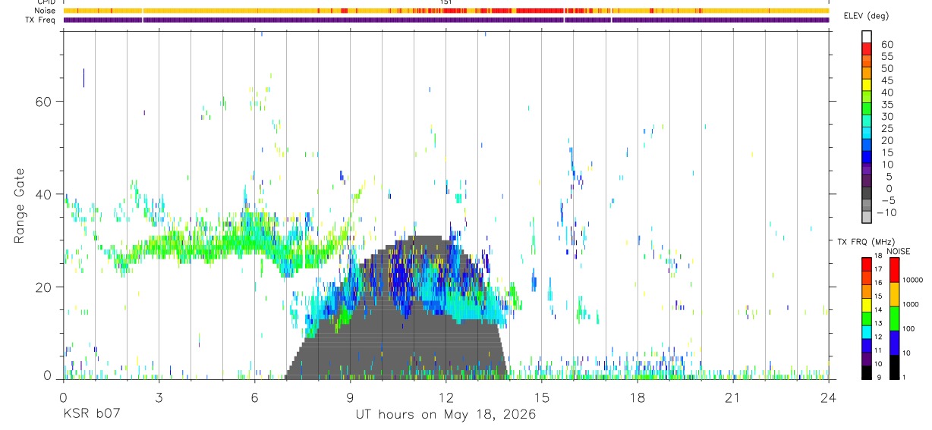Click 'UT hours on May 18, 2026' axis title
The image size is (932, 430).
pos(446,414)
